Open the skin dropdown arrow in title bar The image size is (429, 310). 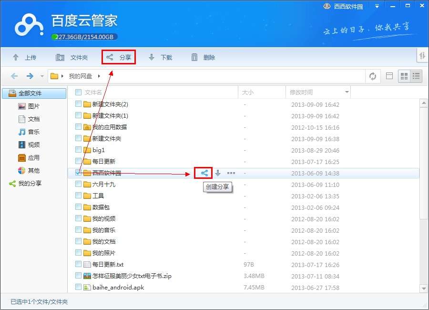(378, 6)
